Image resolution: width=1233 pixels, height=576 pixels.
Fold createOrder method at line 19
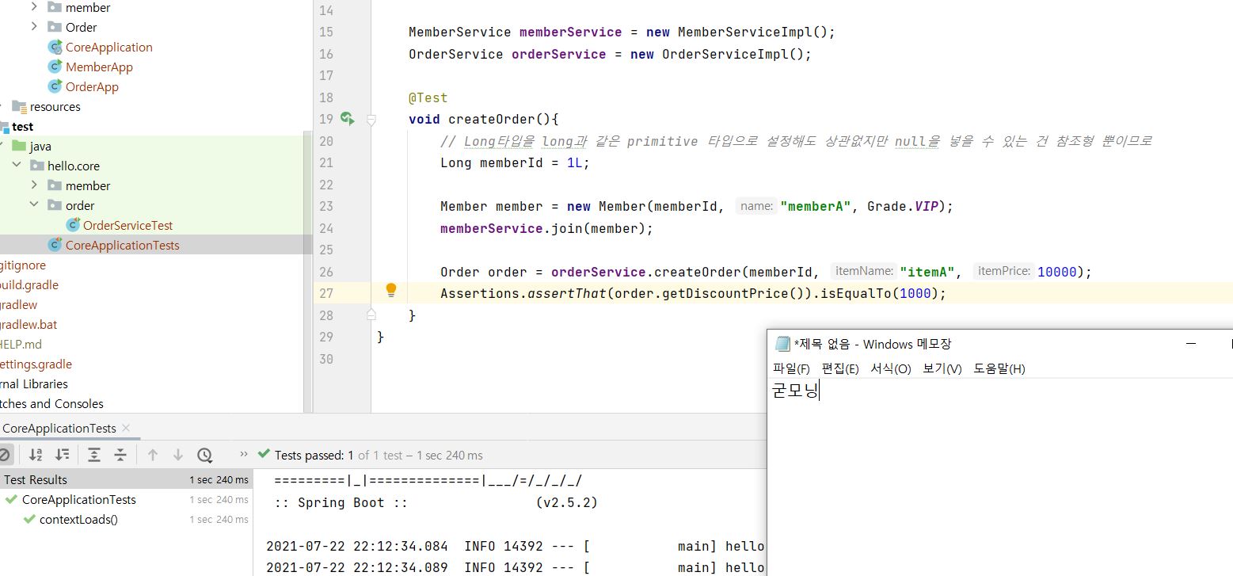[x=371, y=120]
